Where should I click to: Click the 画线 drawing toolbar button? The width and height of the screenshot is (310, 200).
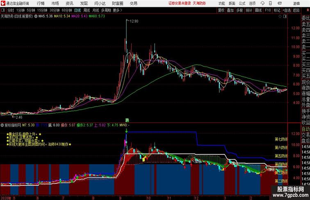258,10
